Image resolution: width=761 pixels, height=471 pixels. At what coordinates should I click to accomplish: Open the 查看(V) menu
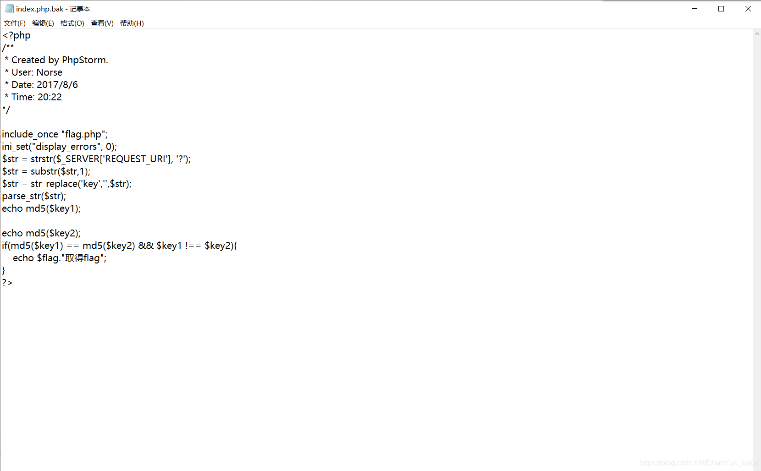(x=102, y=23)
